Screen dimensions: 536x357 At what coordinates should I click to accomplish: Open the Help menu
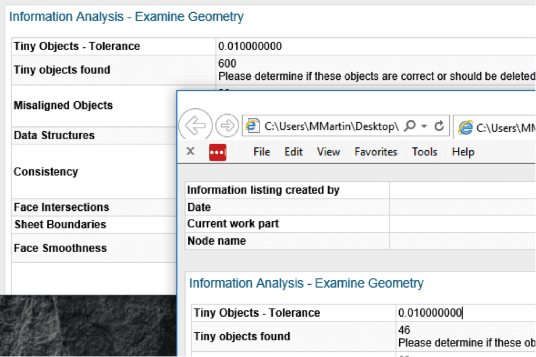(x=463, y=152)
